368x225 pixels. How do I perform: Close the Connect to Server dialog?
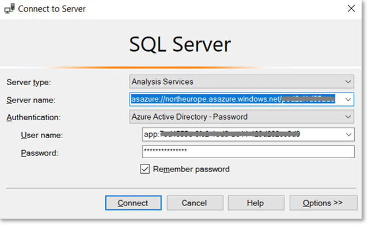pos(351,9)
